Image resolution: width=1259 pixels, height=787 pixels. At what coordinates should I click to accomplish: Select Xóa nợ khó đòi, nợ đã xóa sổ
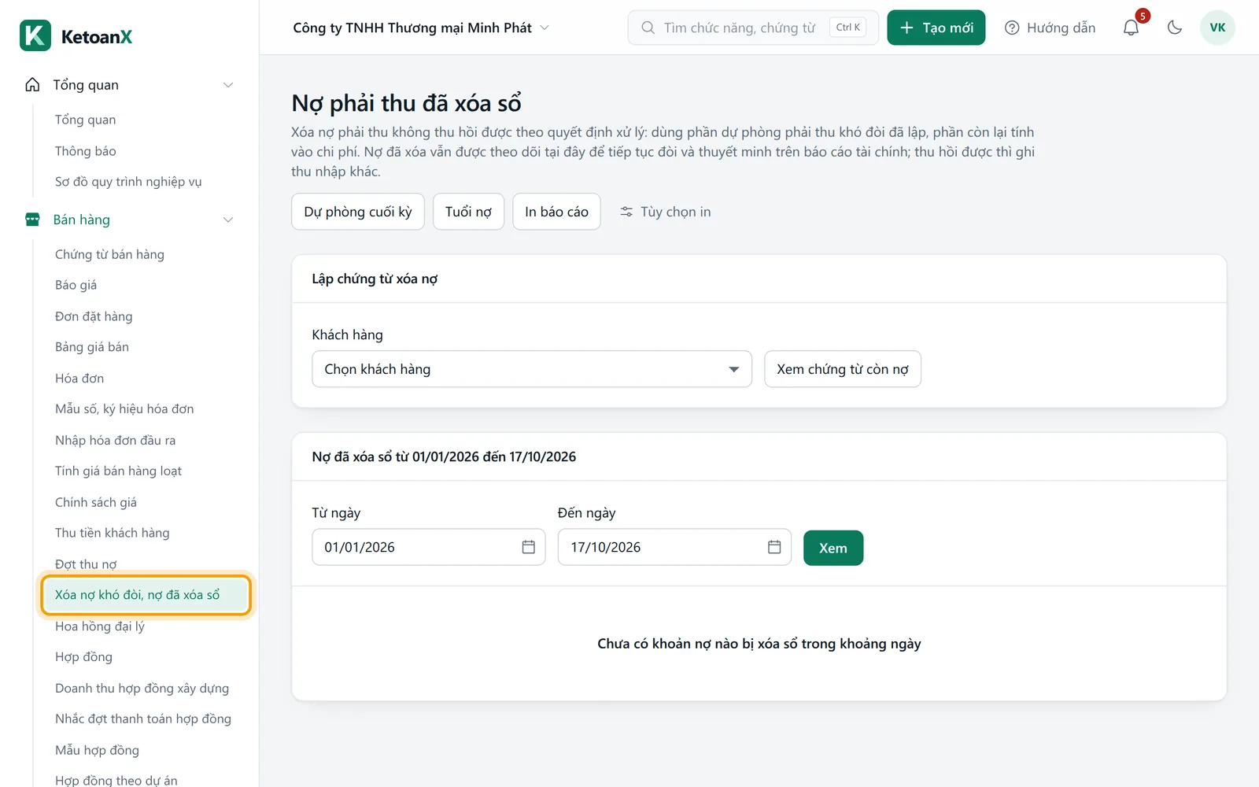tap(146, 595)
